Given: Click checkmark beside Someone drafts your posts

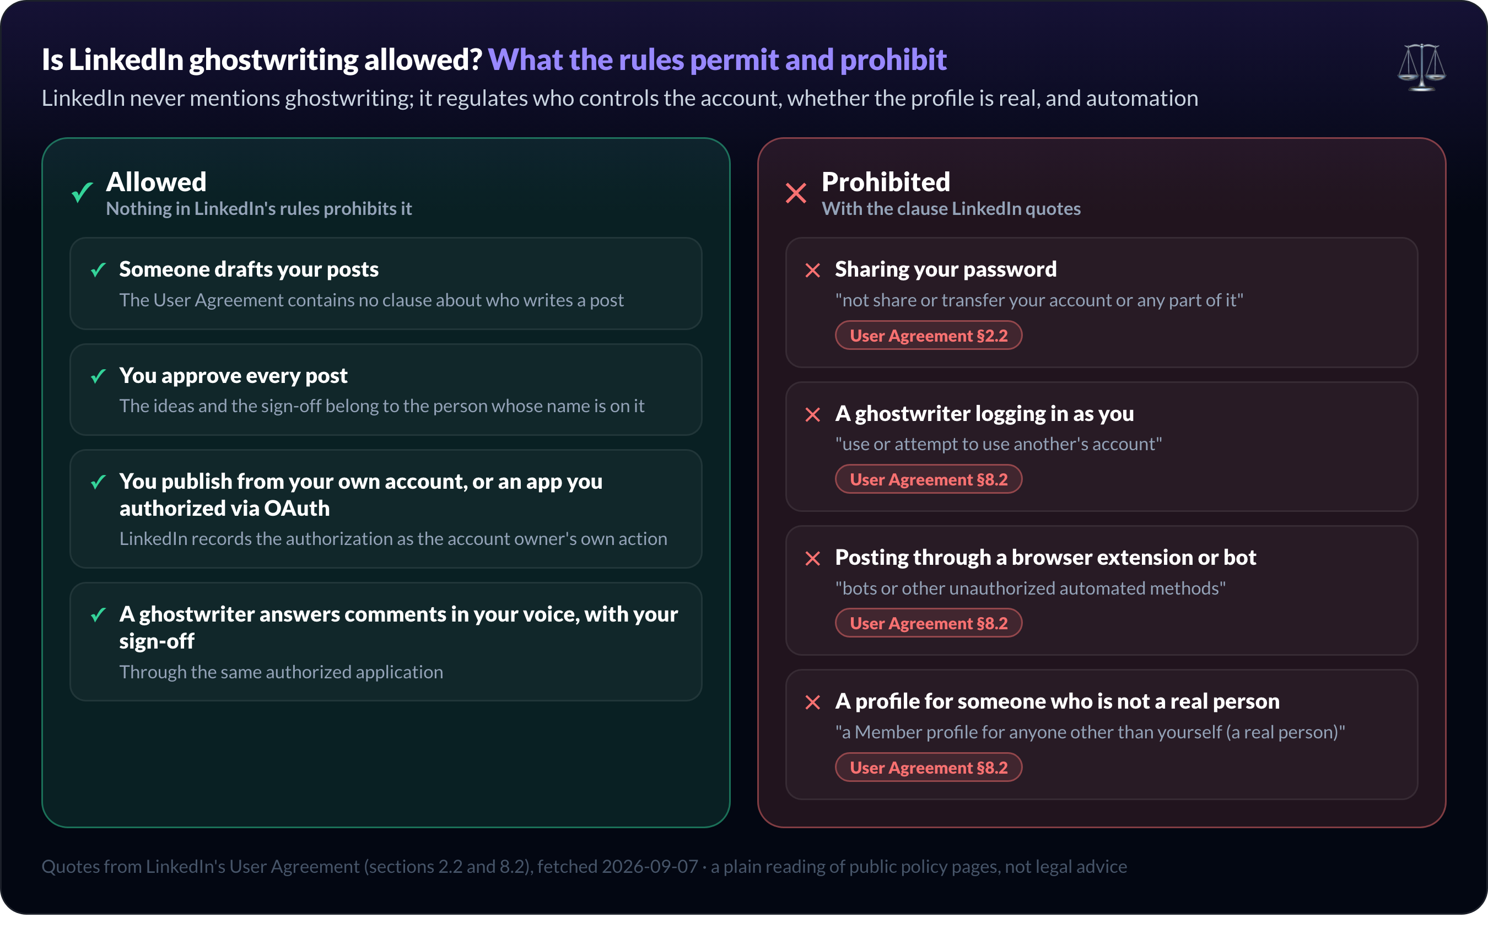Looking at the screenshot, I should tap(98, 270).
